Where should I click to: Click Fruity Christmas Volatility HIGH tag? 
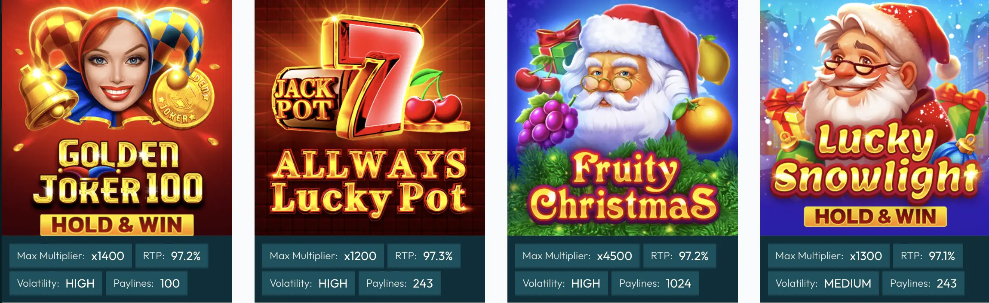pos(562,284)
